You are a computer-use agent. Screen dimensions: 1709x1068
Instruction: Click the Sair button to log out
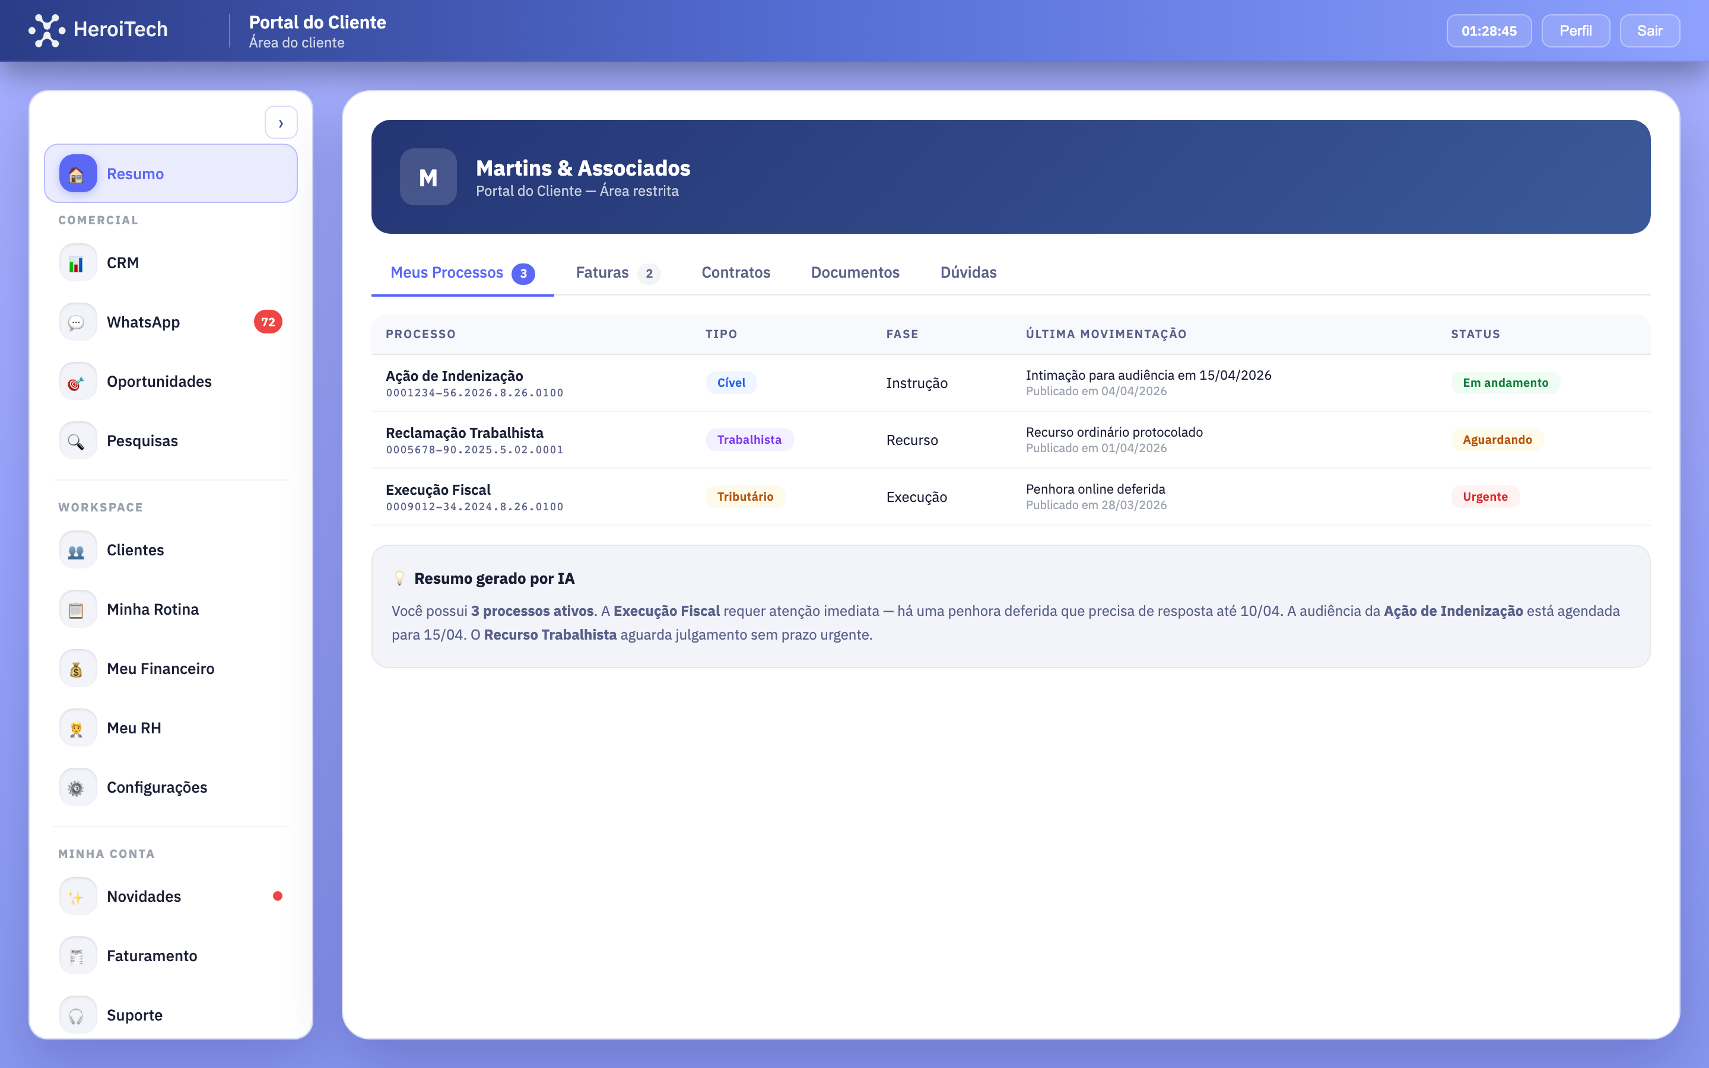(x=1650, y=30)
